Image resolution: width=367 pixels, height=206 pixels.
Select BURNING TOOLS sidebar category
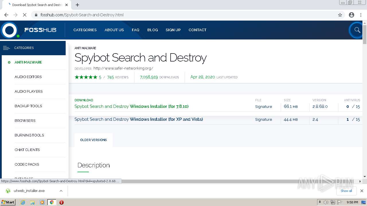pos(29,135)
